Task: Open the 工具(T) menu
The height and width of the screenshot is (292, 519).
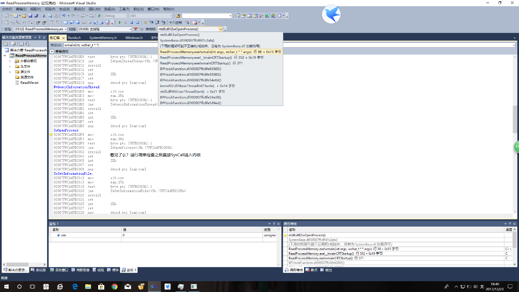Action: [x=124, y=9]
